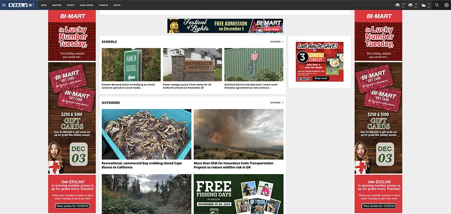The height and width of the screenshot is (214, 451).
Task: Click the Schools See More chevron arrow
Action: [x=282, y=42]
